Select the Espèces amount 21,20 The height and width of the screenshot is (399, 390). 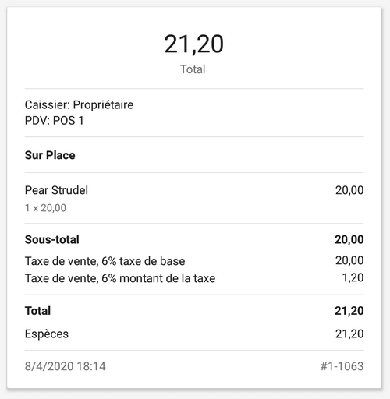(x=349, y=334)
